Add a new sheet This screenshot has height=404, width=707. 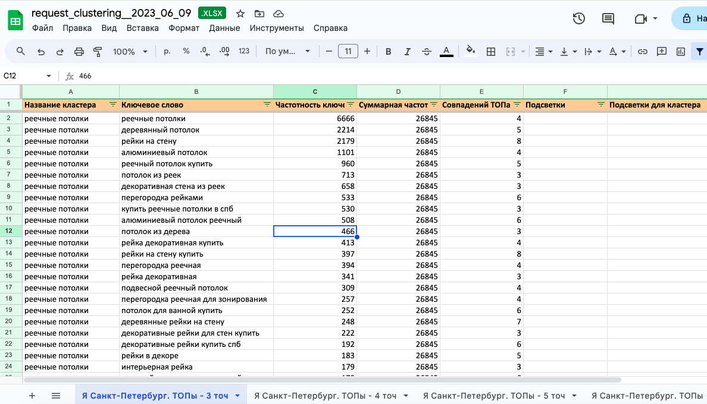click(x=32, y=396)
